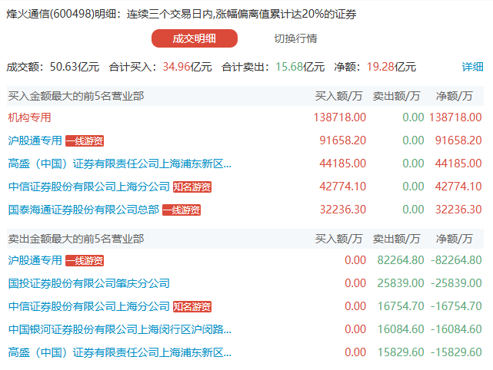Select 中信证券上海分公司 in the buyers list

tap(88, 187)
